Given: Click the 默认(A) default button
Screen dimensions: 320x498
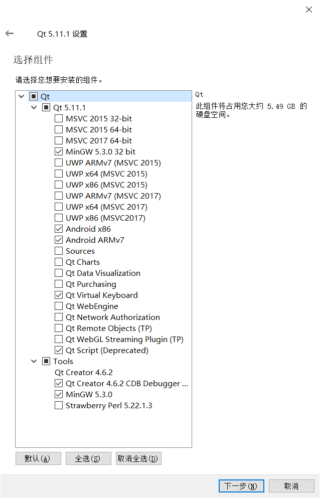Looking at the screenshot, I should click(x=38, y=458).
